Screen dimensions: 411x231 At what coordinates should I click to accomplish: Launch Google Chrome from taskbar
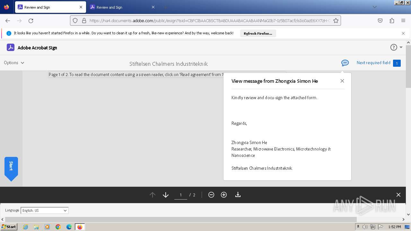[x=58, y=227]
